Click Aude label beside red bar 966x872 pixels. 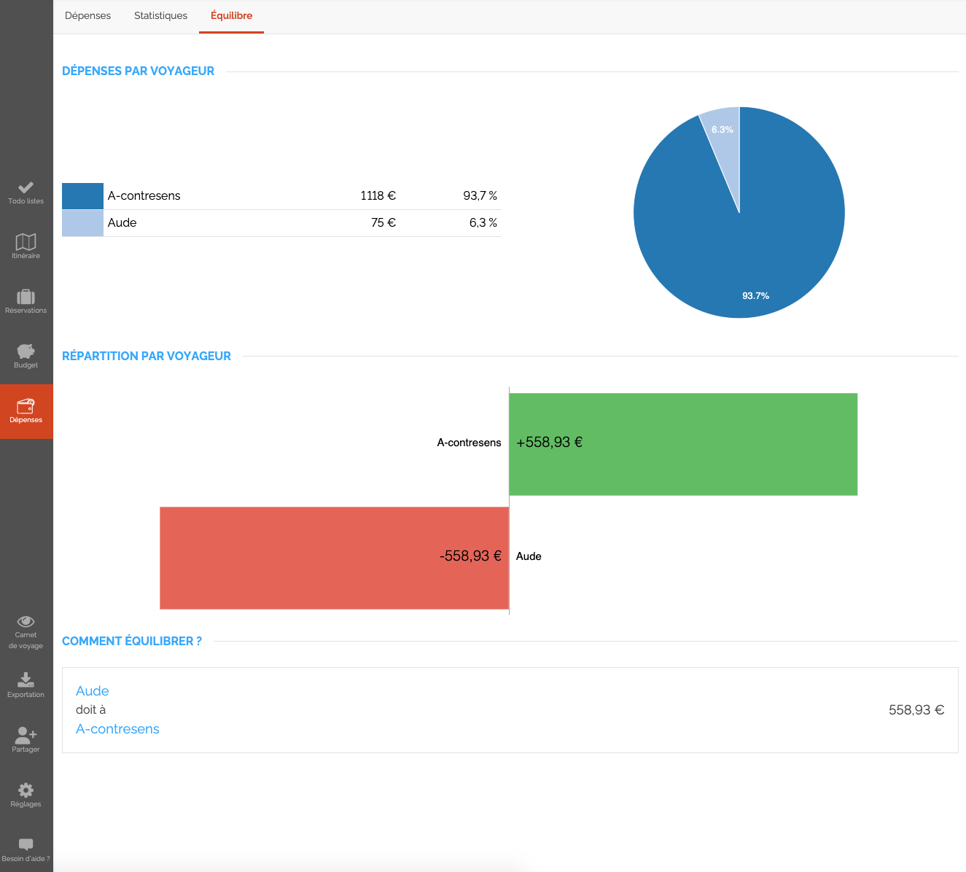(x=529, y=556)
